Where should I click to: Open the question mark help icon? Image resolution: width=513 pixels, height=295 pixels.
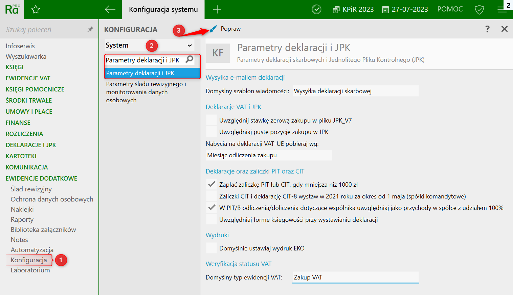pos(487,29)
